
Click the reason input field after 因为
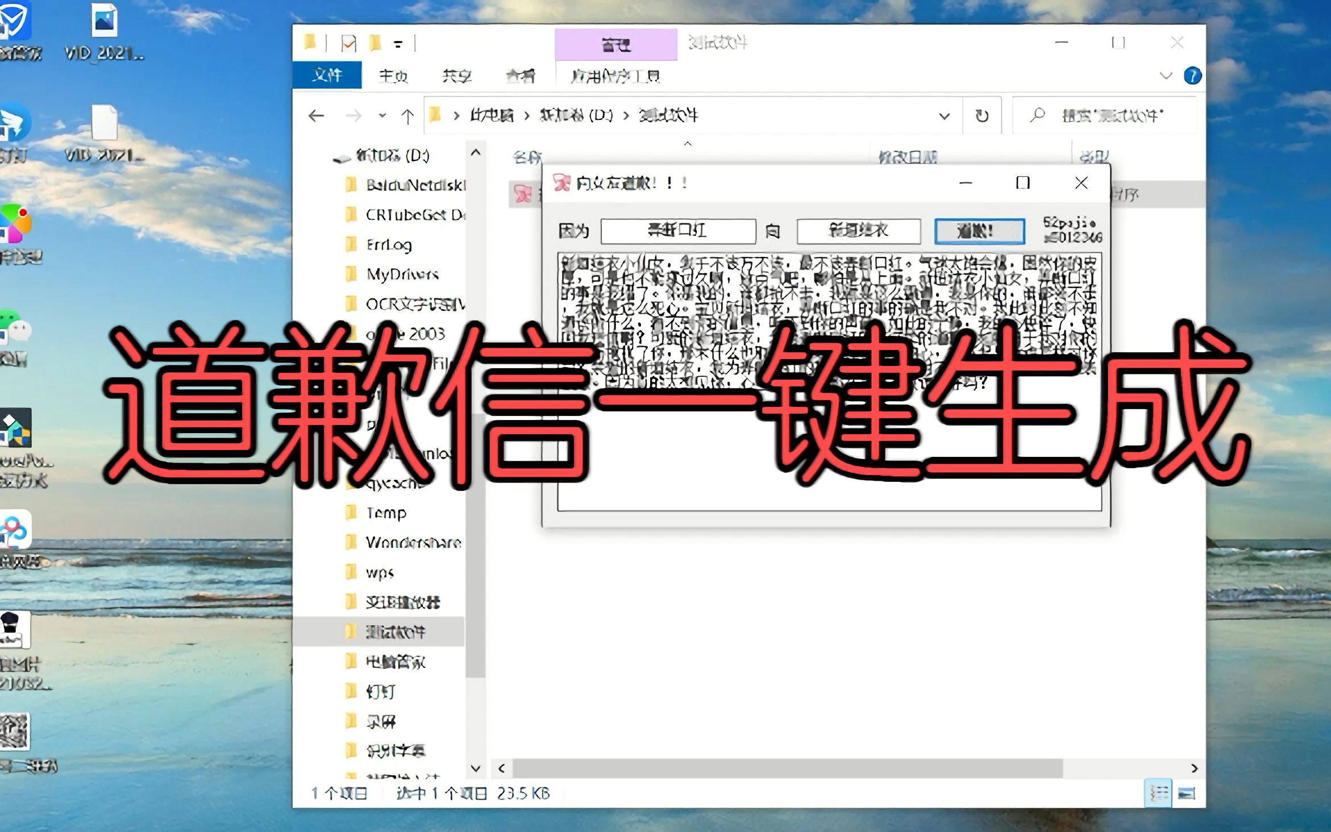click(x=678, y=231)
